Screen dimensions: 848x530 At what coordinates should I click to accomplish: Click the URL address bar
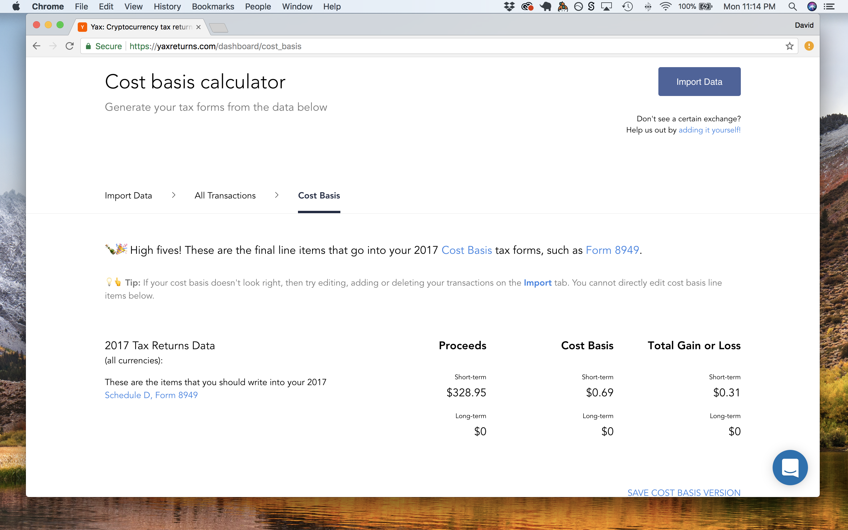click(x=420, y=46)
